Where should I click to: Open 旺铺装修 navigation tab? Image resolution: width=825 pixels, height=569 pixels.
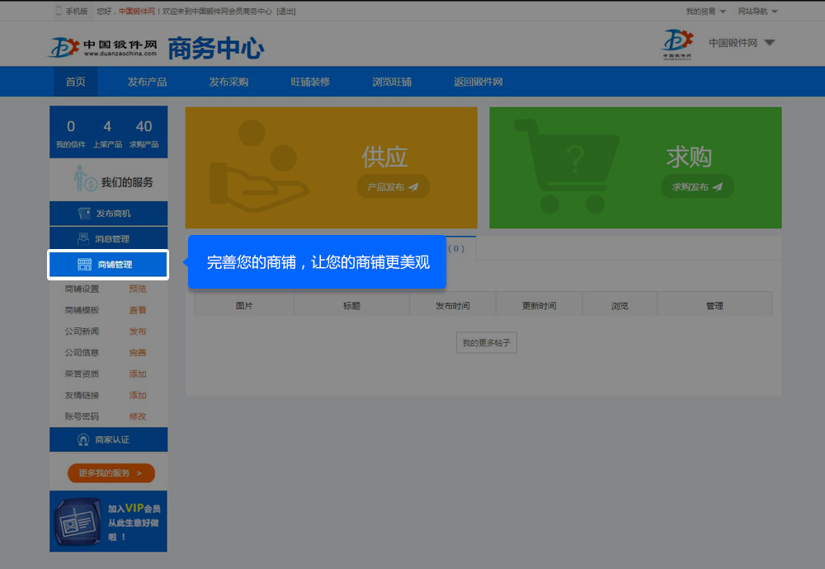coord(310,82)
